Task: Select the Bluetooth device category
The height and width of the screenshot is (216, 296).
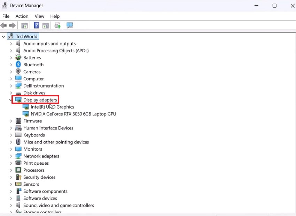Action: coord(33,65)
